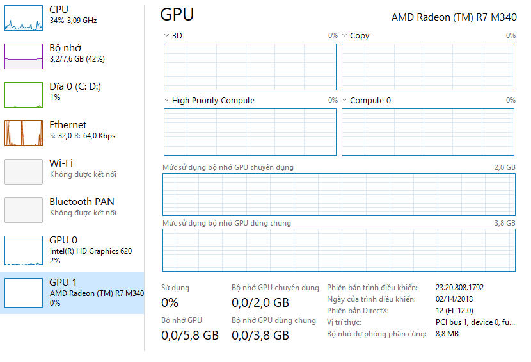Click the Compute 0 graph area
The image size is (531, 362).
pos(428,131)
